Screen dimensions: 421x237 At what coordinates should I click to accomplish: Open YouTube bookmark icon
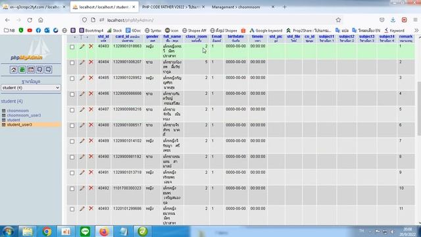click(x=30, y=30)
